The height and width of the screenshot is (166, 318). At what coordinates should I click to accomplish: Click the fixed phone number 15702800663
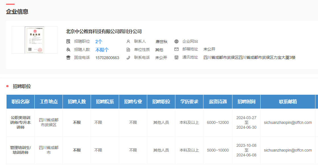(107, 58)
